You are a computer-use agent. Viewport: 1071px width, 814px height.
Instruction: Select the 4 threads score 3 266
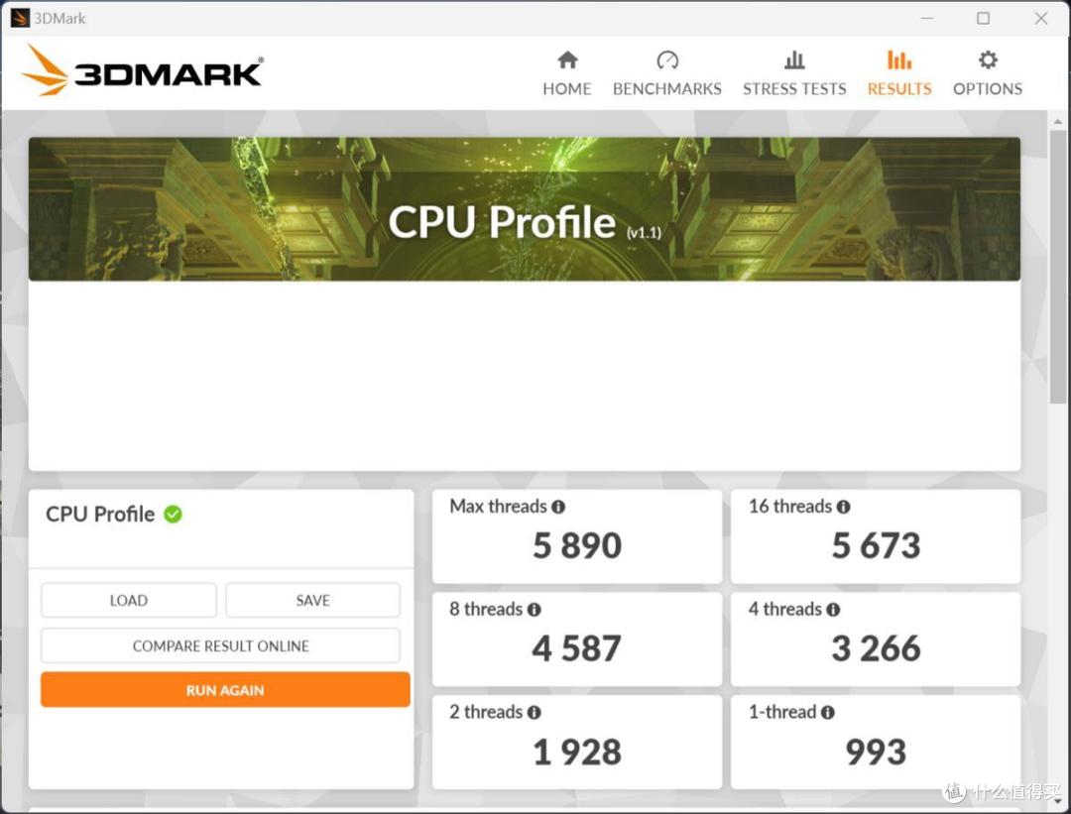tap(877, 648)
